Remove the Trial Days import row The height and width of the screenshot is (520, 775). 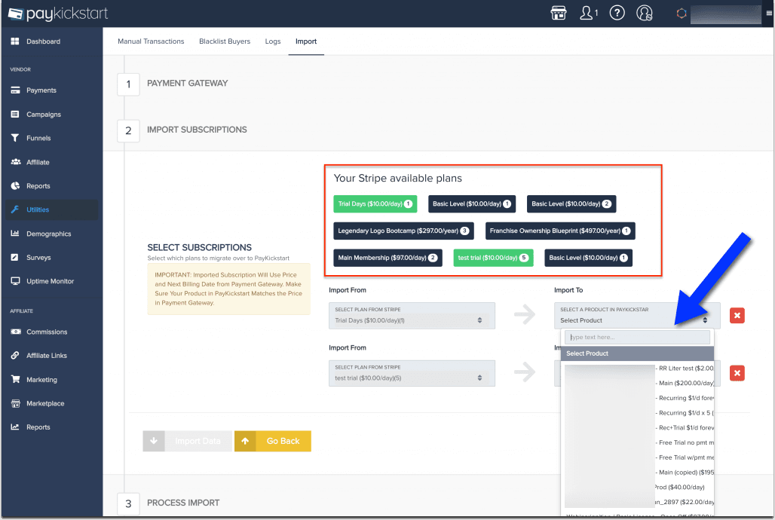point(737,315)
